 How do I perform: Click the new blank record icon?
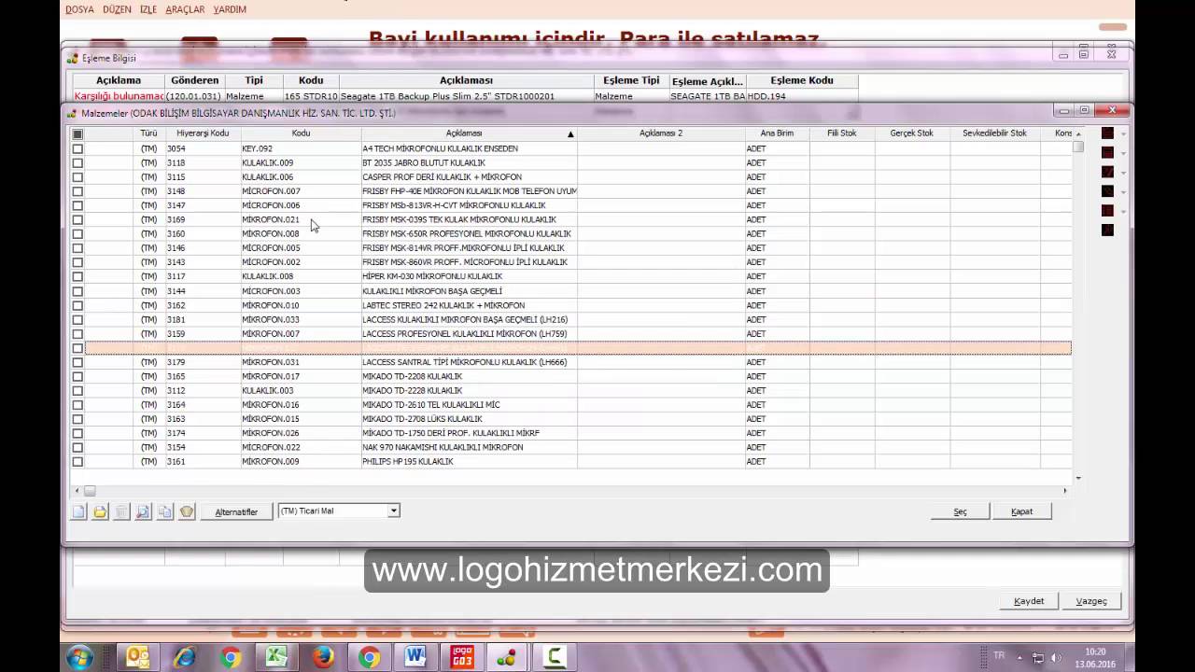pos(78,511)
